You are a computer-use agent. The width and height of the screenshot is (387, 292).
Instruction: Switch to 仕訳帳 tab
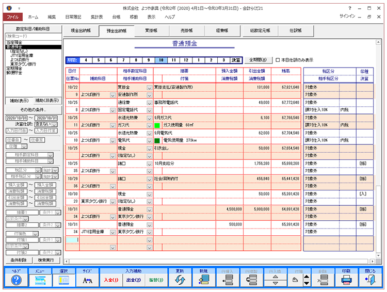point(296,30)
